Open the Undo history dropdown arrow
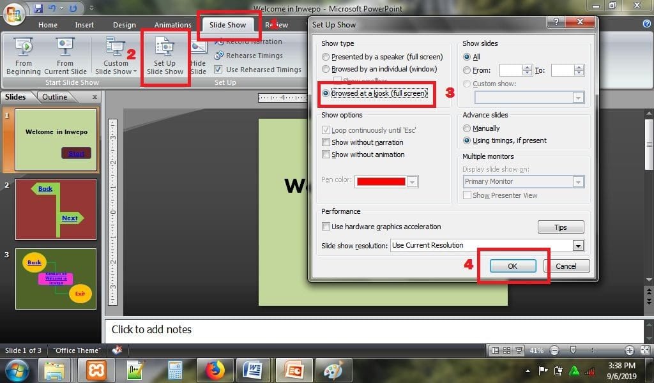This screenshot has width=654, height=383. 62,8
